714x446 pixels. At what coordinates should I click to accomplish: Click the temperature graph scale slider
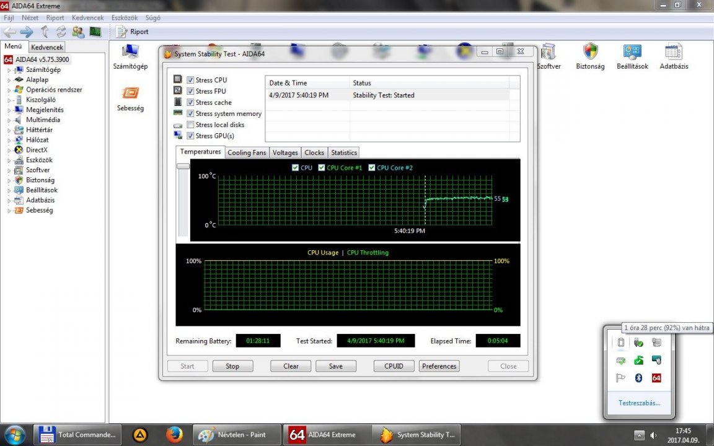pyautogui.click(x=183, y=167)
